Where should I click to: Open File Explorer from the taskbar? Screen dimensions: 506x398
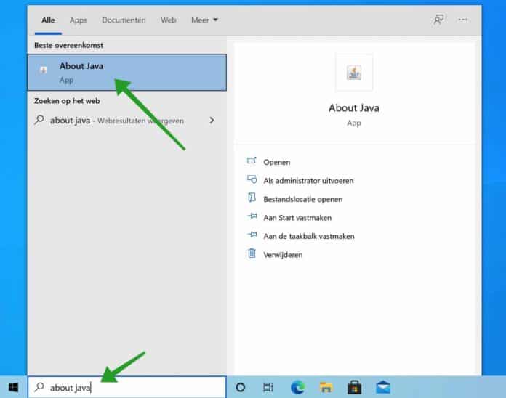coord(326,387)
